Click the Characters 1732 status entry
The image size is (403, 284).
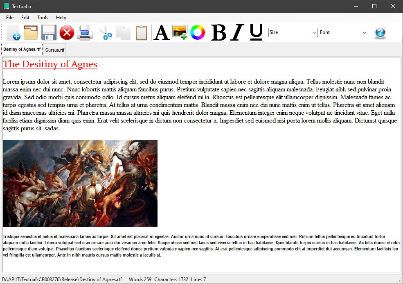[171, 279]
